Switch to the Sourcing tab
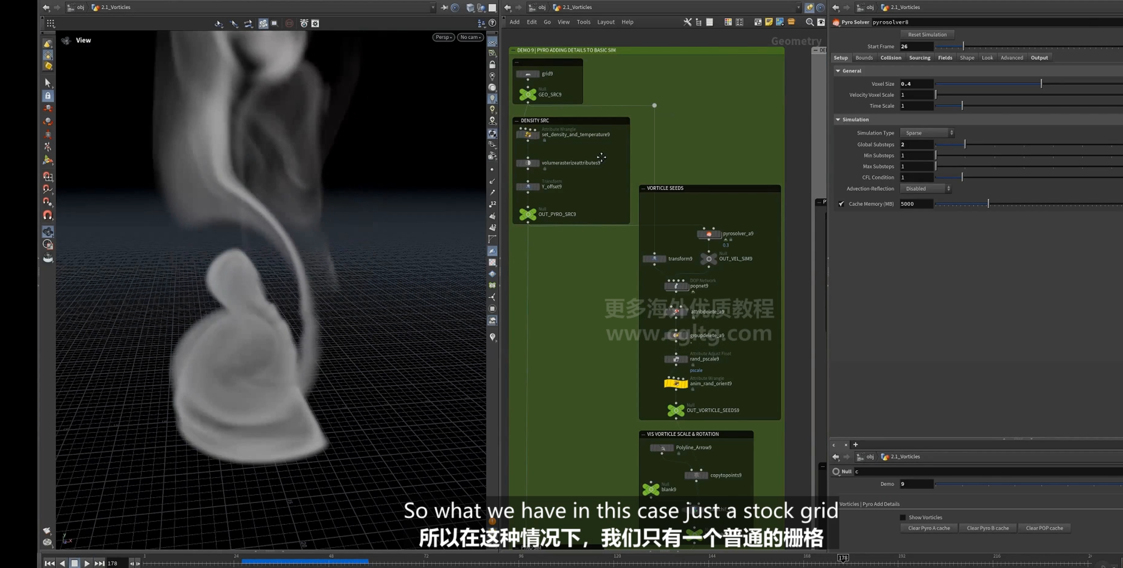The image size is (1123, 568). pos(919,58)
